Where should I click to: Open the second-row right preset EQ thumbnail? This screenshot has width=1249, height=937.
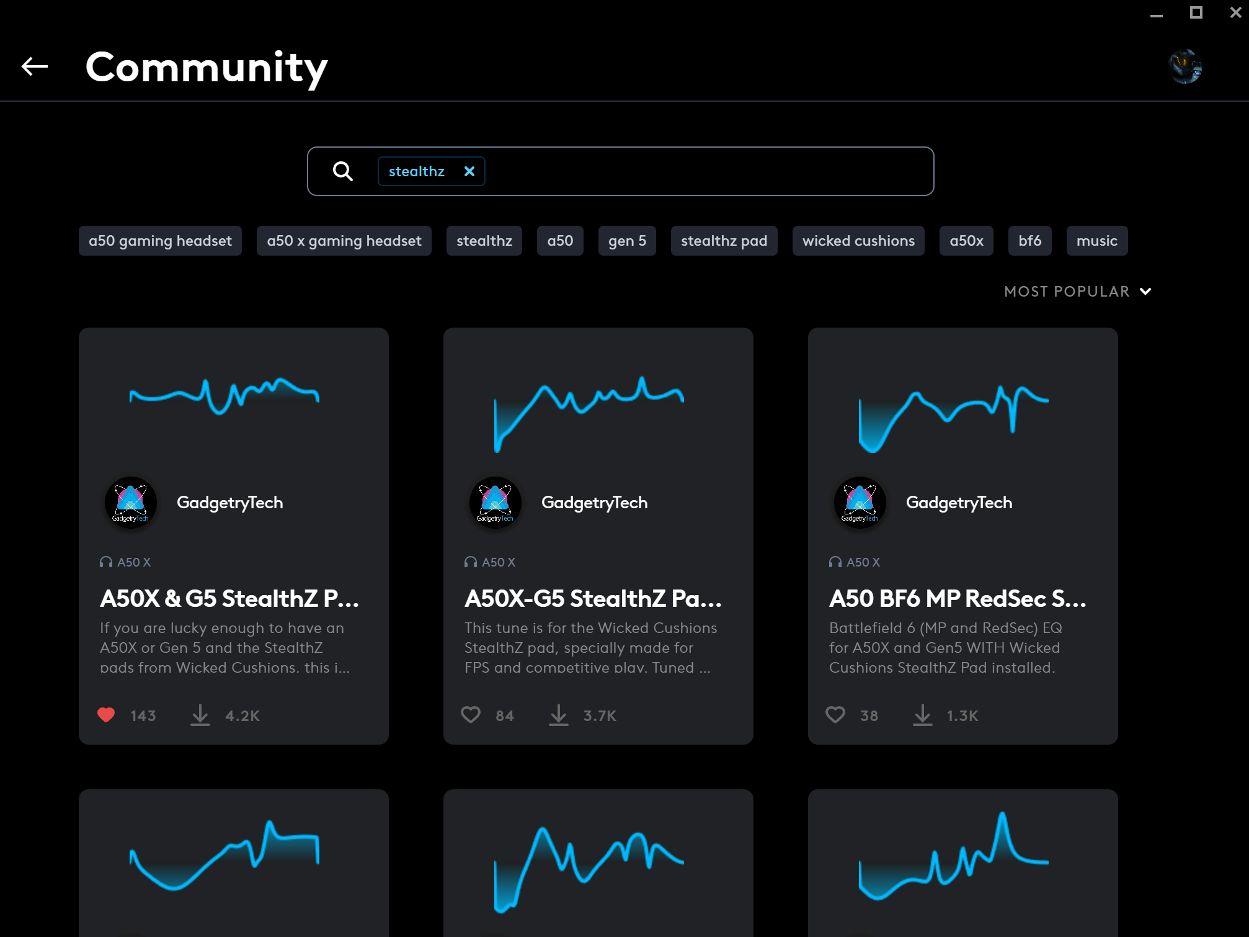(x=954, y=856)
